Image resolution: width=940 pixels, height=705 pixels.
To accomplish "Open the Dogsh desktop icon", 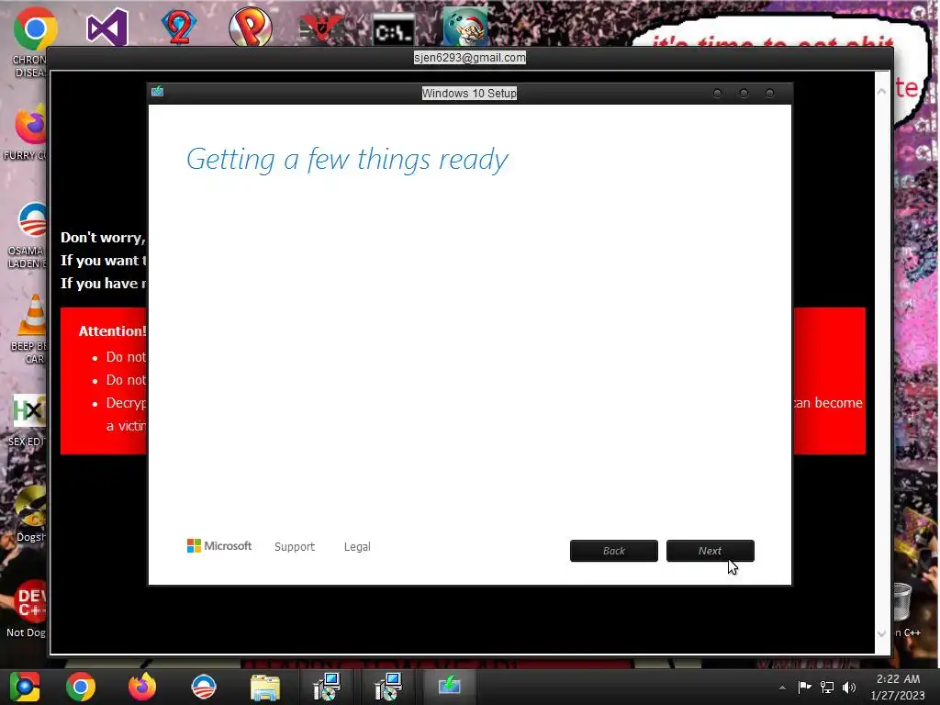I will coord(30,506).
